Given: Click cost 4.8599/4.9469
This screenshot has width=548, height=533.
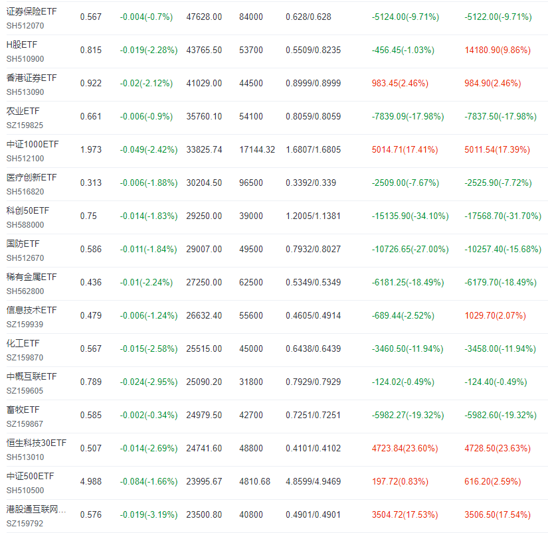Looking at the screenshot, I should [313, 482].
